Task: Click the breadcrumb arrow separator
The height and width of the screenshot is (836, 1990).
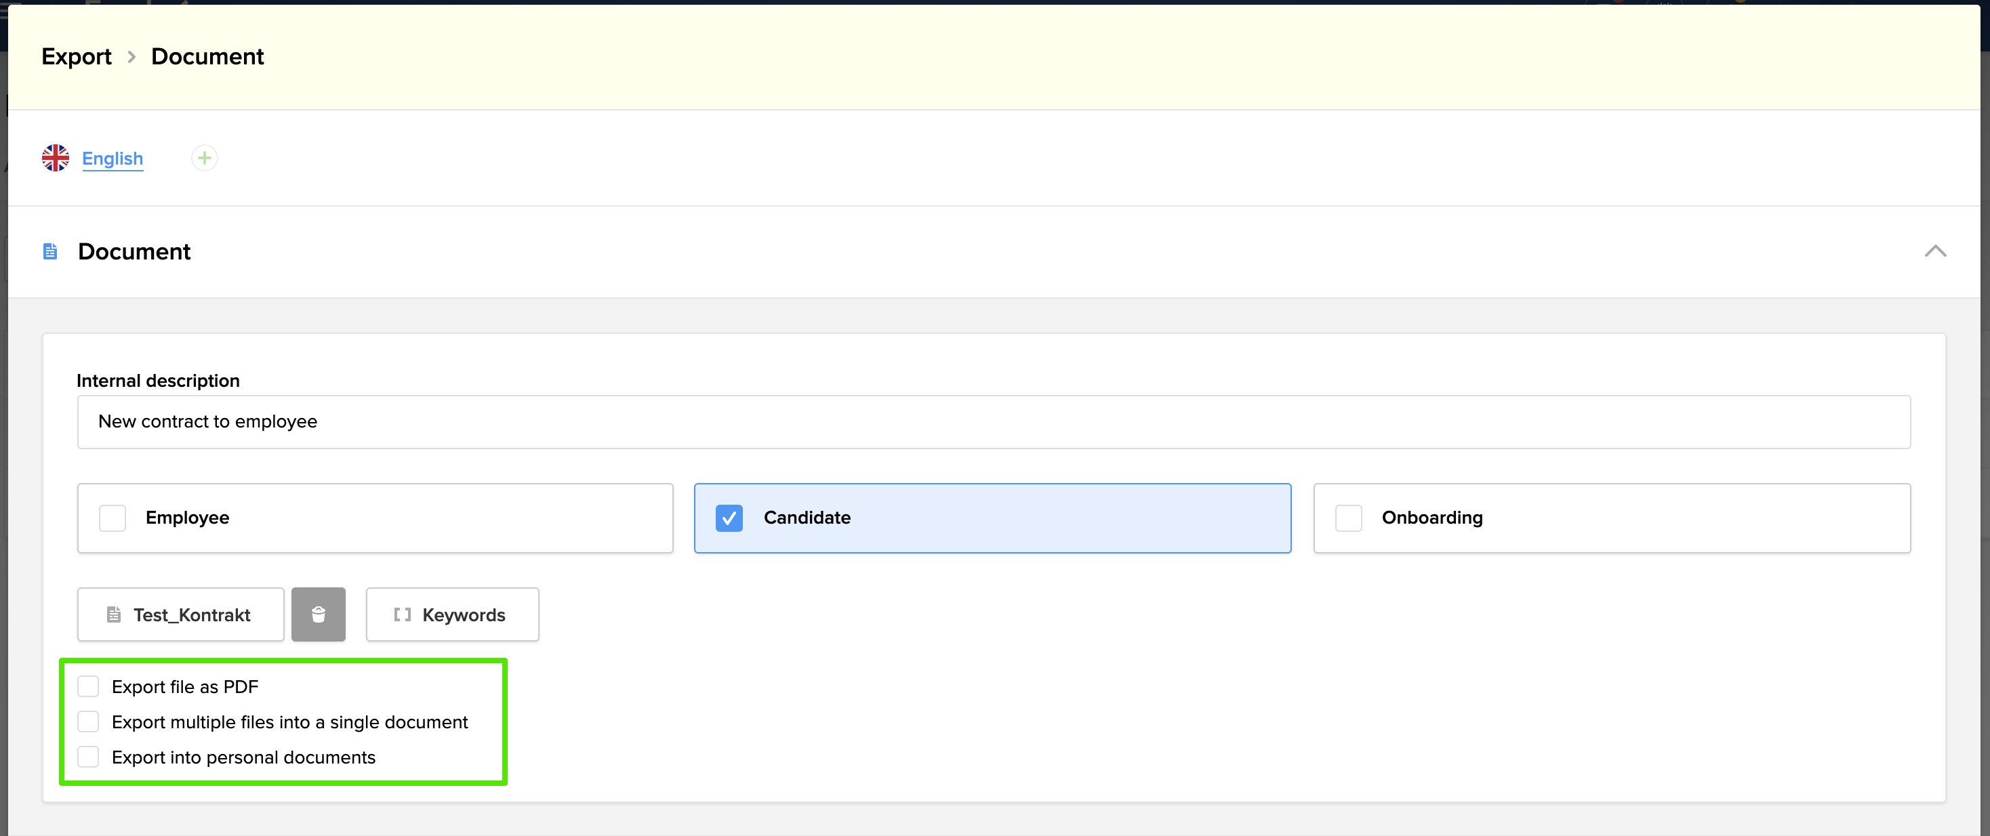Action: 131,57
